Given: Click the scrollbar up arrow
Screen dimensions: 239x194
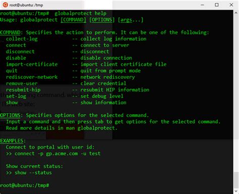Looking at the screenshot, I should (236, 13).
